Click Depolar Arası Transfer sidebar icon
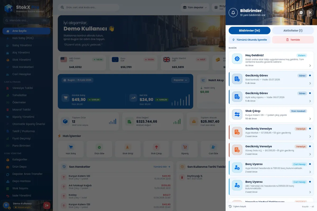Image resolution: width=317 pixels, height=211 pixels. click(8, 174)
